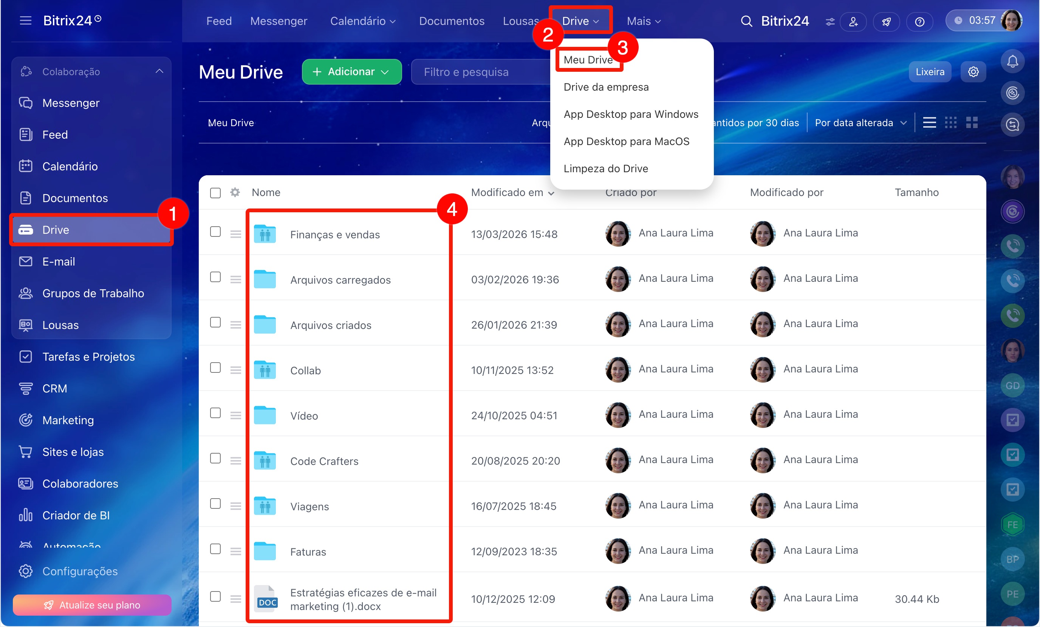The width and height of the screenshot is (1040, 627).
Task: Toggle the select-all checkbox in header
Action: 215,193
